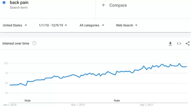The image size is (191, 107).
Task: Open the embed code icon
Action: (179, 44)
